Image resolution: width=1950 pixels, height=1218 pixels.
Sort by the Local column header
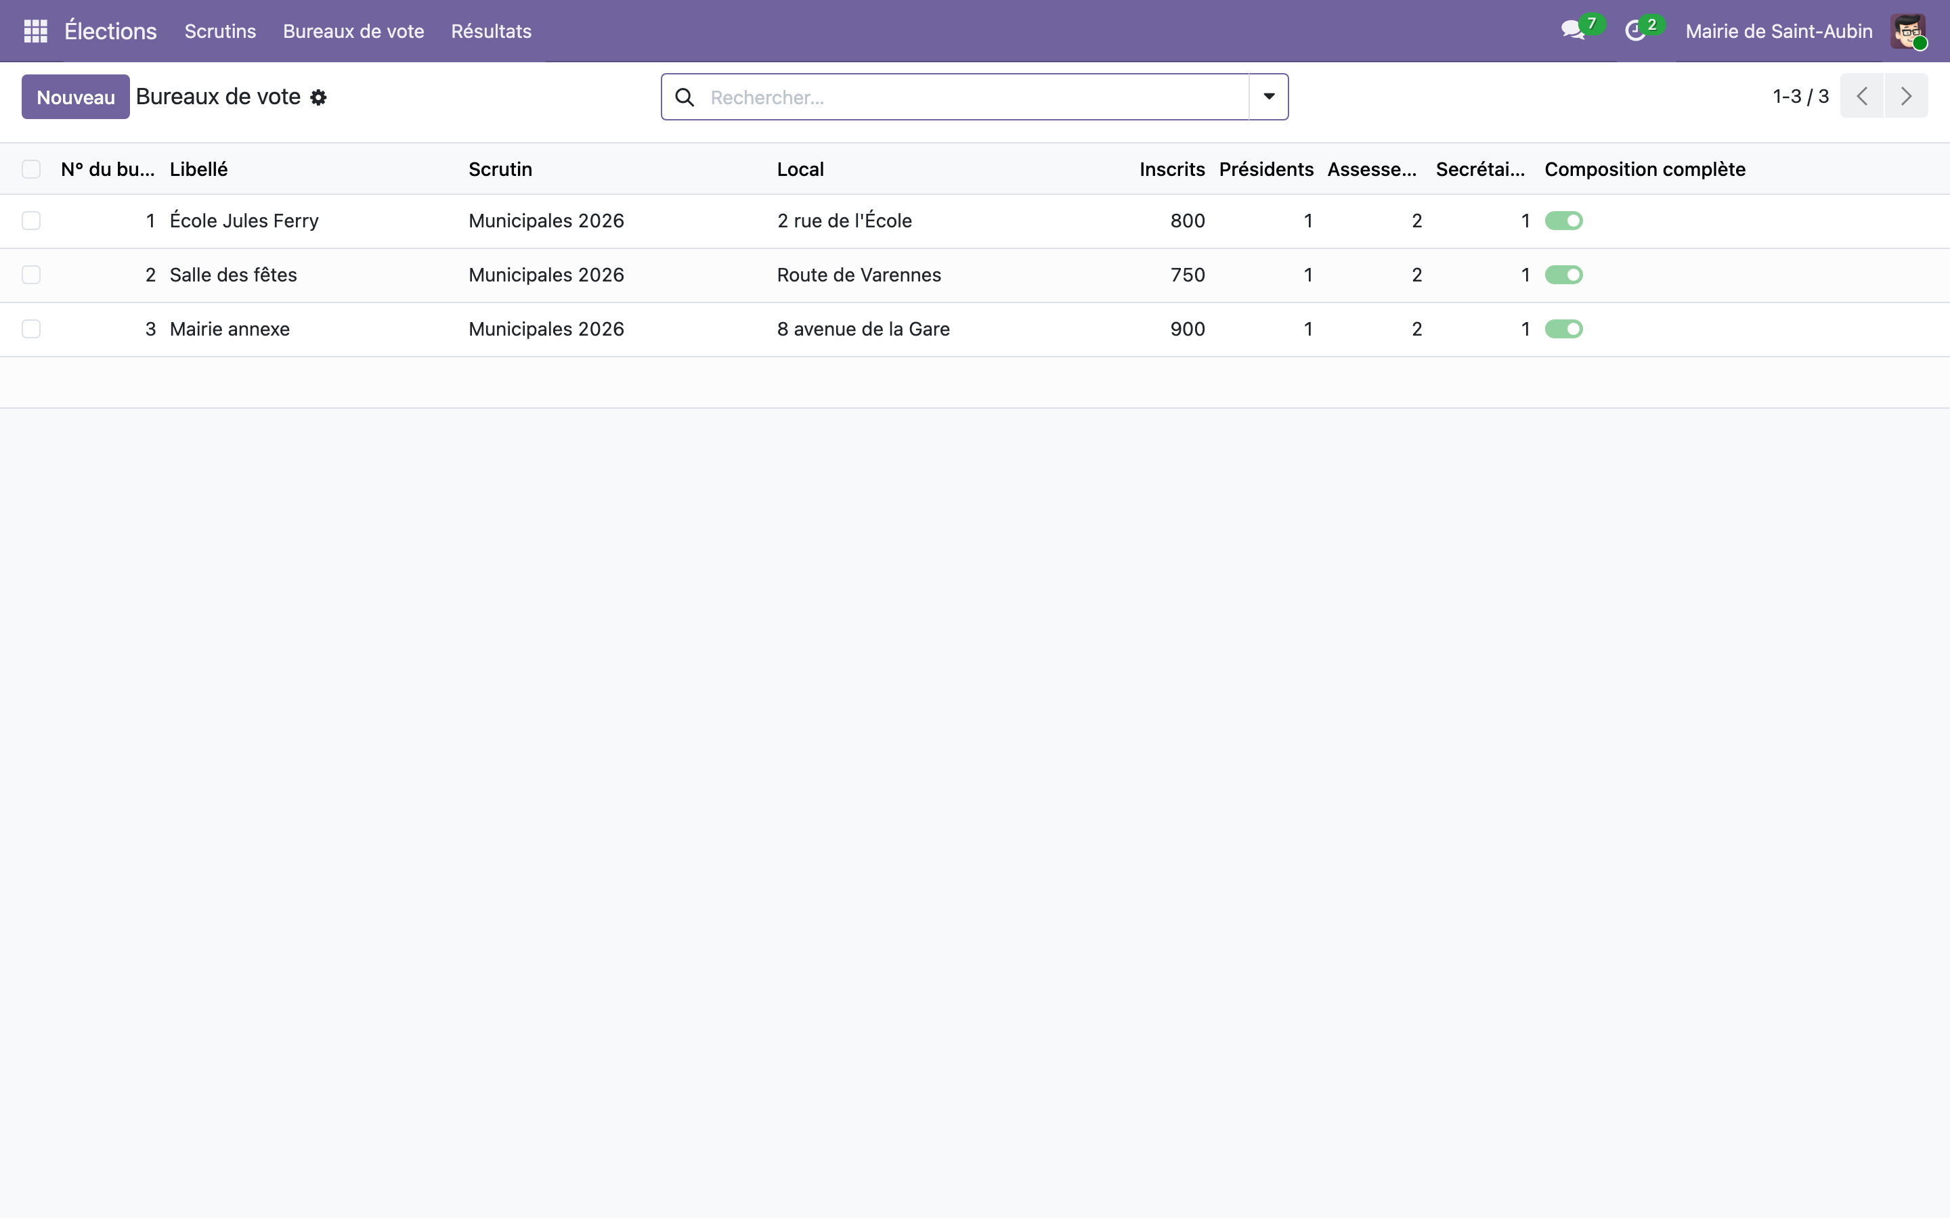[800, 169]
